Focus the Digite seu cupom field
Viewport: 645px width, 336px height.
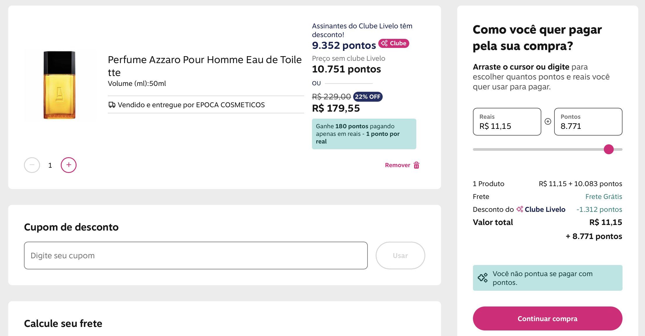[196, 256]
